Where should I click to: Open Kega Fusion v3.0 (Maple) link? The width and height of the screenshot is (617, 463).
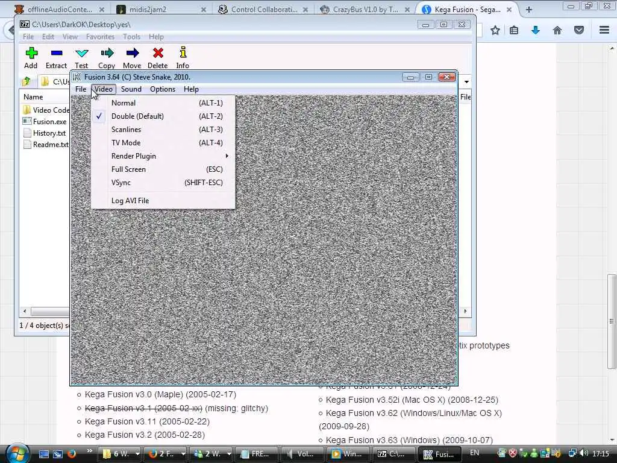pos(160,394)
